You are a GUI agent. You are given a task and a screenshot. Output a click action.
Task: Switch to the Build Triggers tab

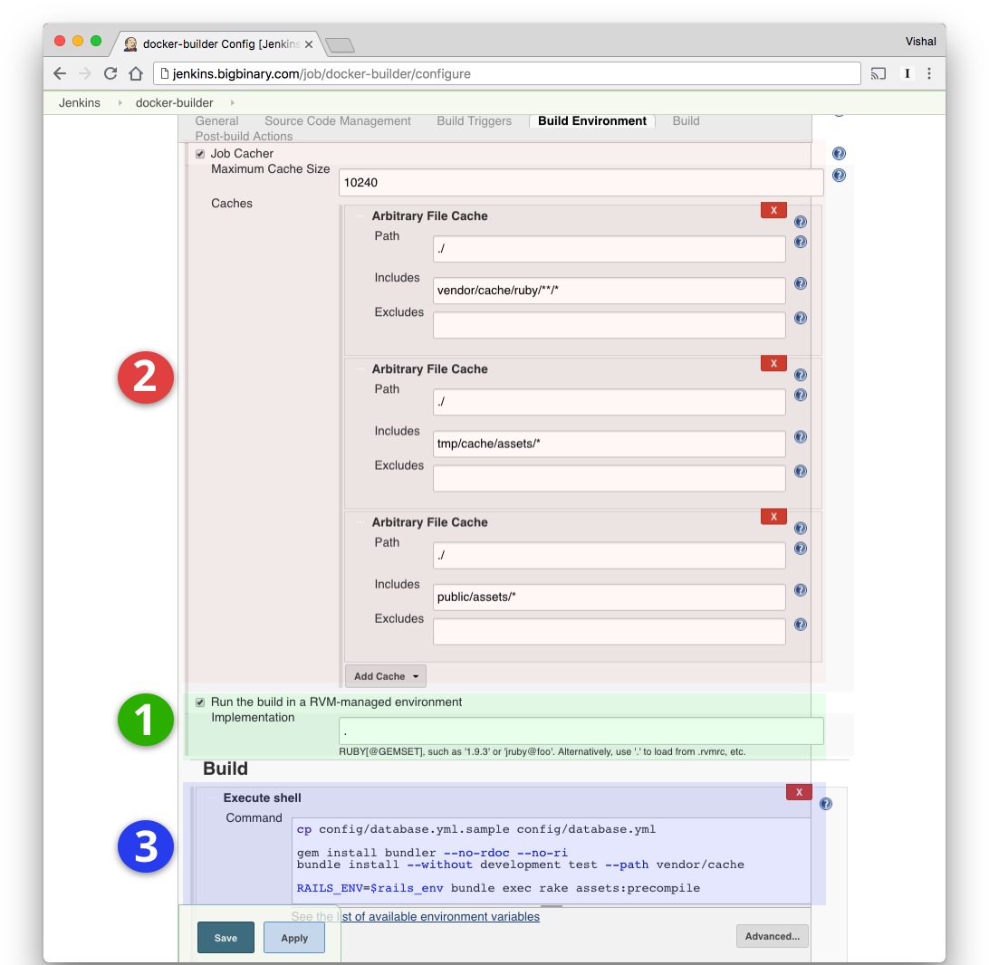(x=474, y=120)
